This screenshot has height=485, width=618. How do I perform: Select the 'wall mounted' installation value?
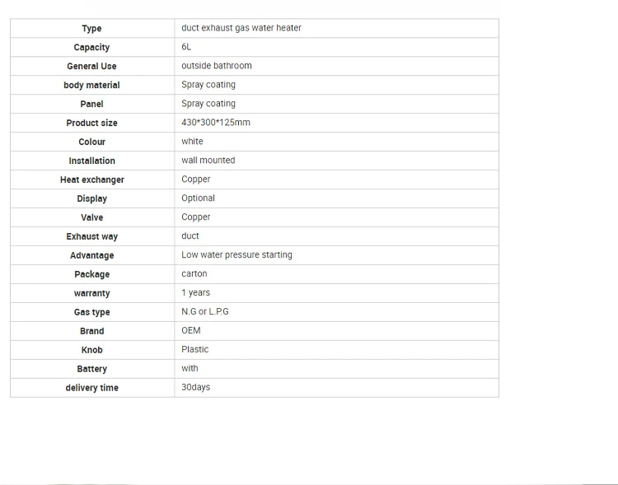(x=208, y=161)
